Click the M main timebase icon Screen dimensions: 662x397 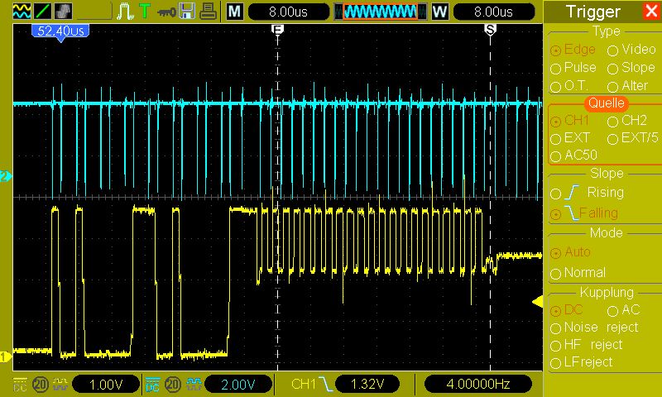tap(235, 12)
